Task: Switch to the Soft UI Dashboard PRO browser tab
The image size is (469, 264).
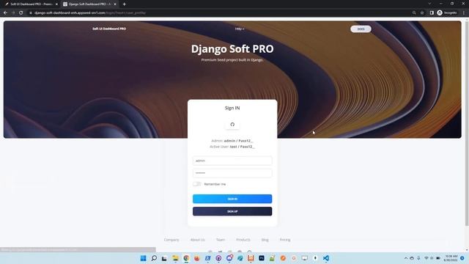Action: 30,4
